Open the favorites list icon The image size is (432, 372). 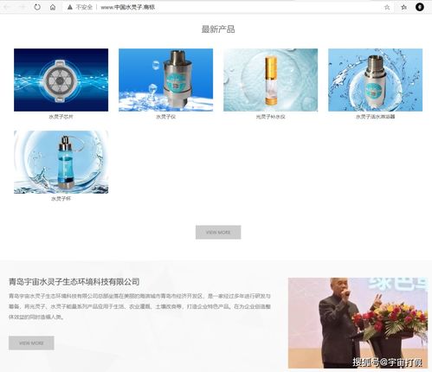[403, 7]
